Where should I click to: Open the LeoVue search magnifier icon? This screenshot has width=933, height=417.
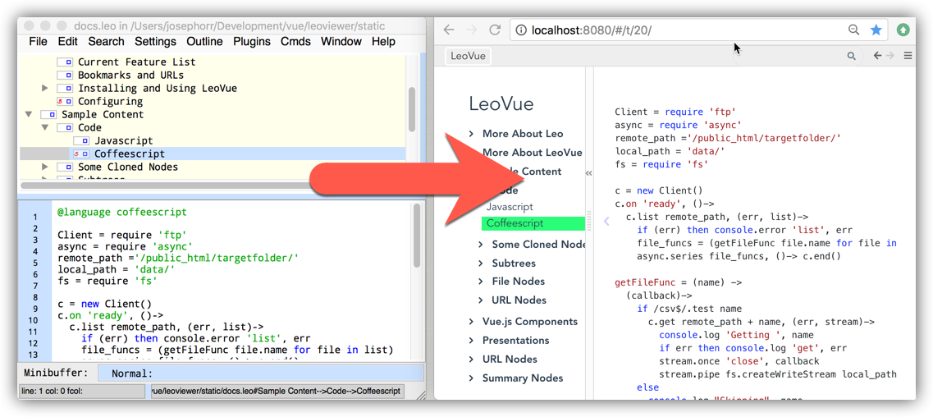(x=852, y=56)
